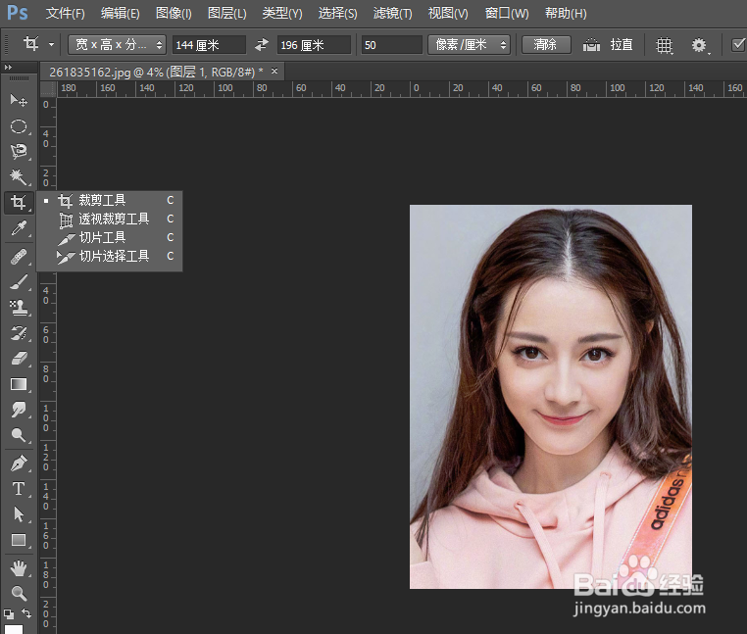This screenshot has width=747, height=634.
Task: Select the Dodge tool
Action: point(19,435)
